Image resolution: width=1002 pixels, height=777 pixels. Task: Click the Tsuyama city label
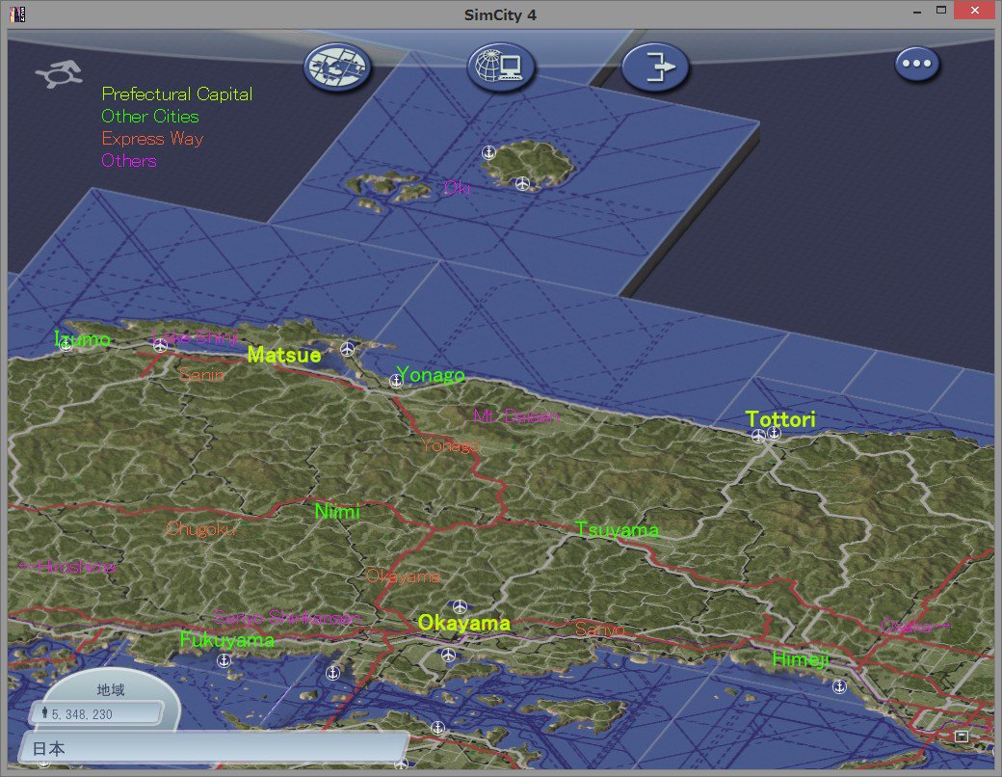point(617,529)
